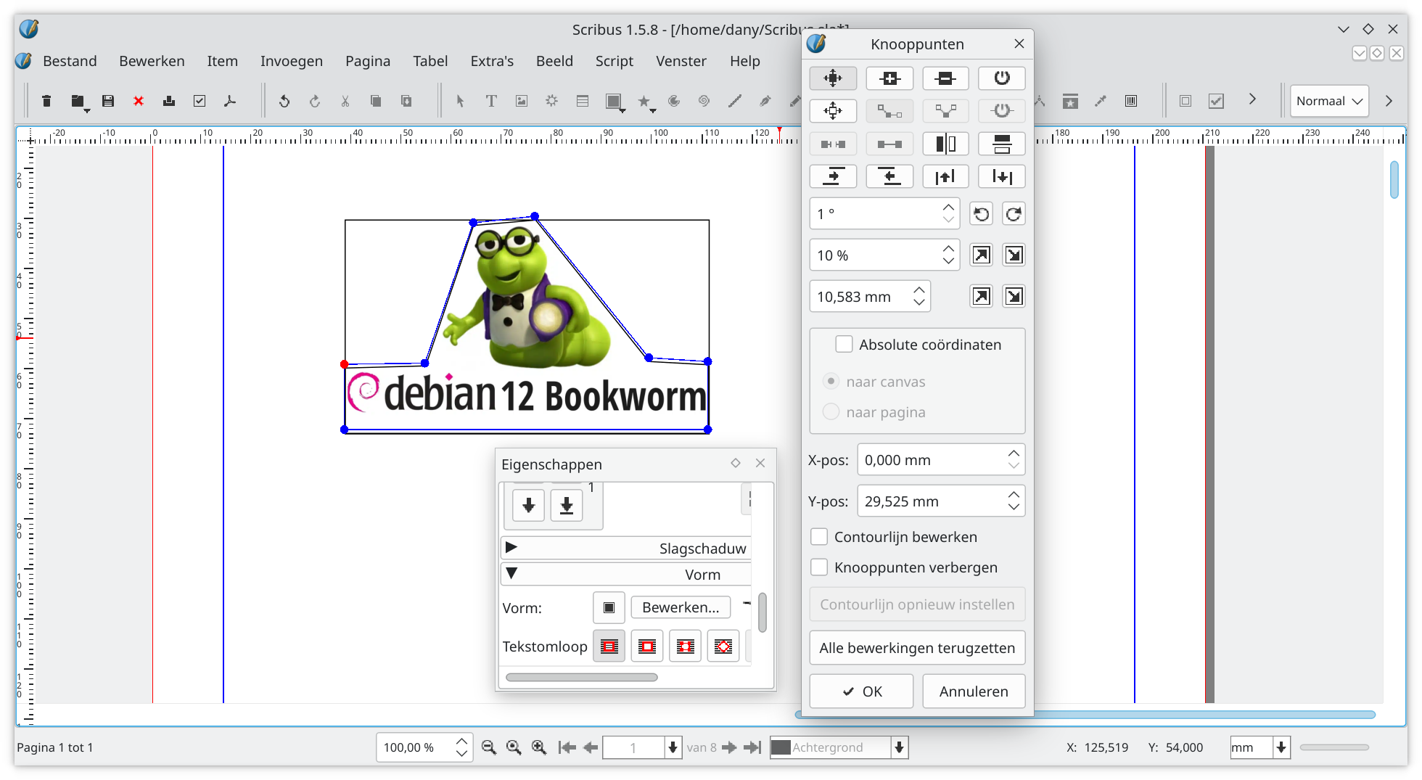Screen dimensions: 1422x780
Task: Open the Achtergrond layer dropdown
Action: coord(899,747)
